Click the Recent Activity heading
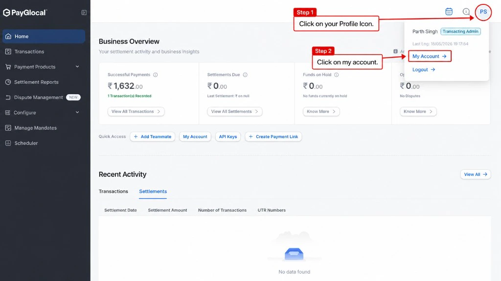Viewport: 501px width, 281px height. (x=122, y=174)
